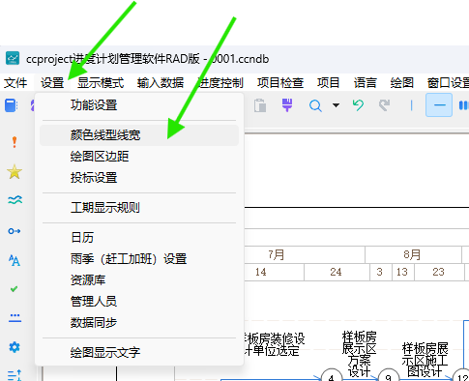The image size is (469, 381).
Task: Click the magnifier search icon
Action: (315, 105)
